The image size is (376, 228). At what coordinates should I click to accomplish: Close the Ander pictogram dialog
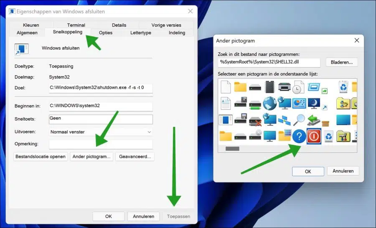pyautogui.click(x=357, y=41)
